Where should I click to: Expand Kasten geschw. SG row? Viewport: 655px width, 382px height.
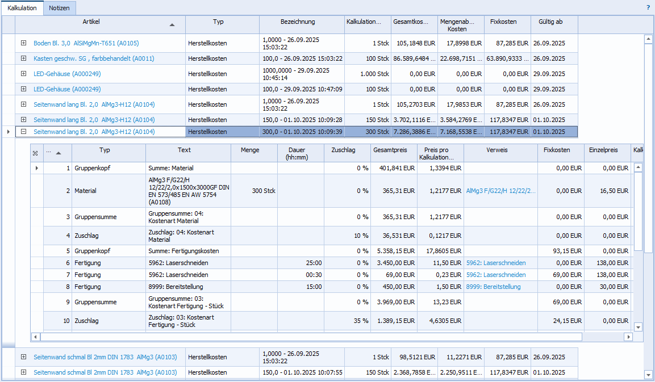[x=23, y=58]
